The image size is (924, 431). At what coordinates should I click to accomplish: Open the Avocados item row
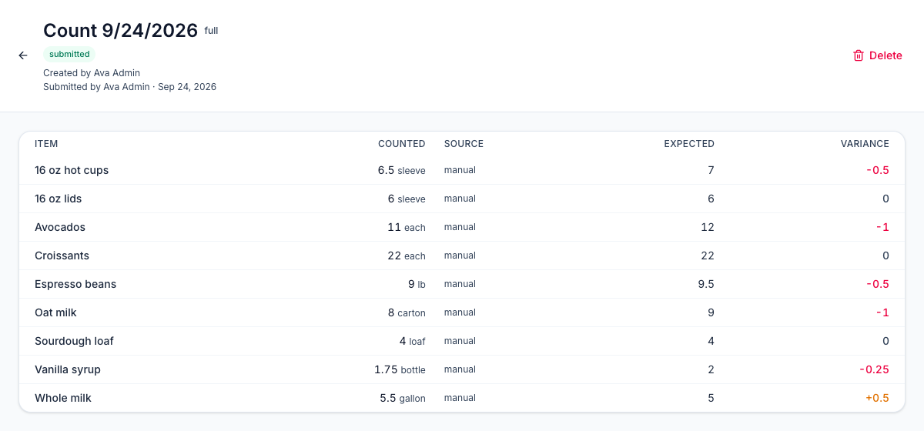pos(462,227)
